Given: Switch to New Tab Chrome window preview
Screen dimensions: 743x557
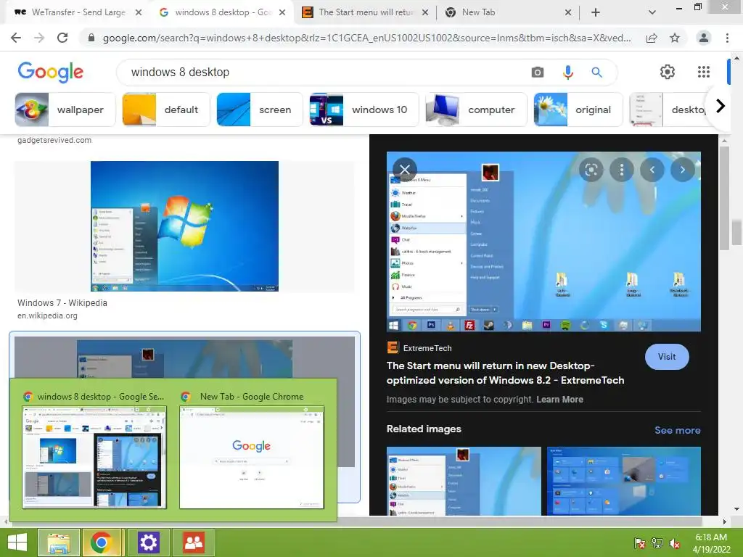Looking at the screenshot, I should pos(252,457).
